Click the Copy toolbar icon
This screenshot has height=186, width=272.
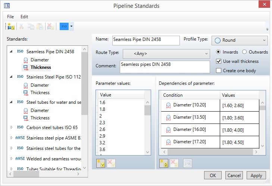coord(31,26)
